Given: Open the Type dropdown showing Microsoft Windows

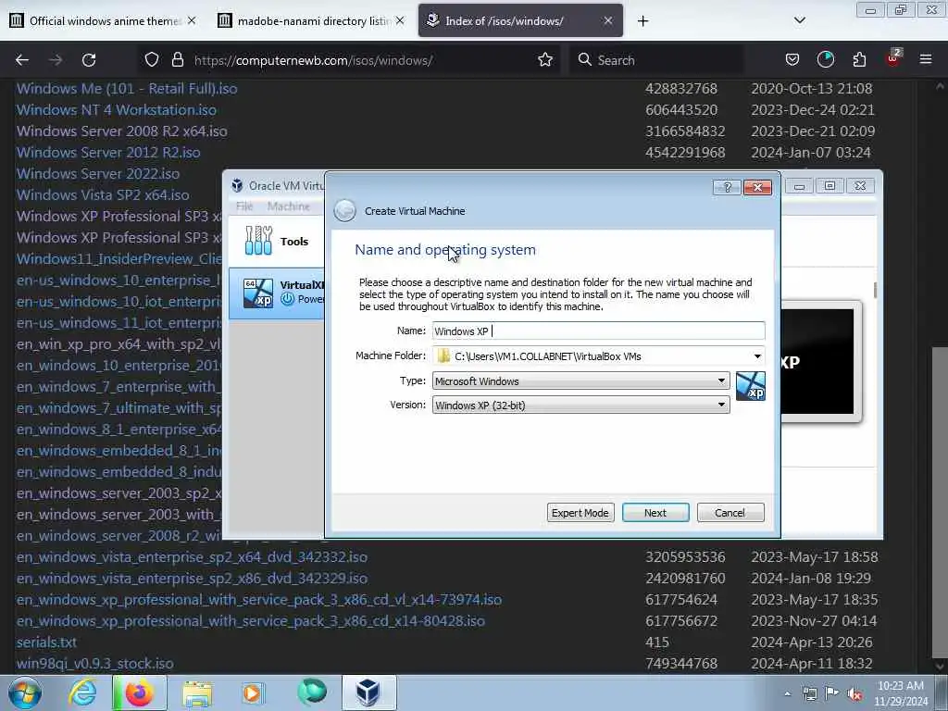Looking at the screenshot, I should [581, 380].
